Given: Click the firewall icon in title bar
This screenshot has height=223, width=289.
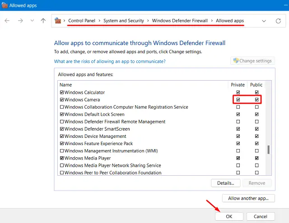Looking at the screenshot, I should (5, 5).
